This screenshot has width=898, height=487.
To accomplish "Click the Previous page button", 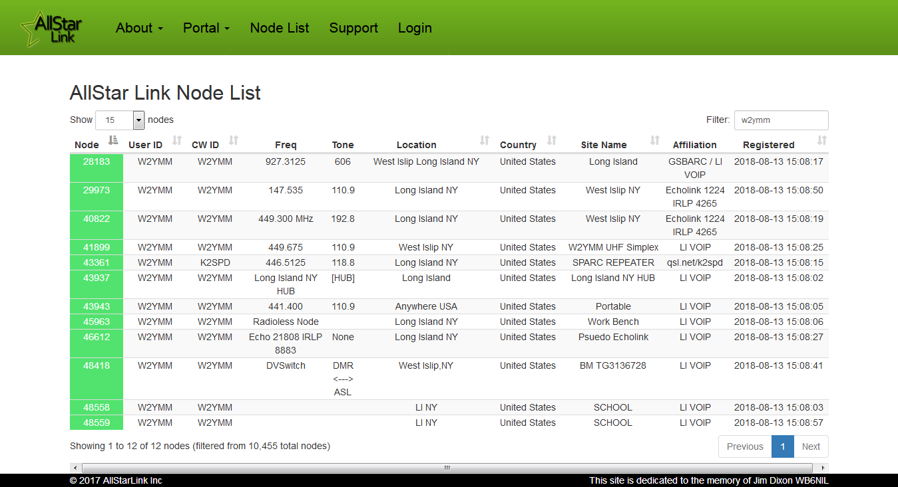I will coord(745,446).
